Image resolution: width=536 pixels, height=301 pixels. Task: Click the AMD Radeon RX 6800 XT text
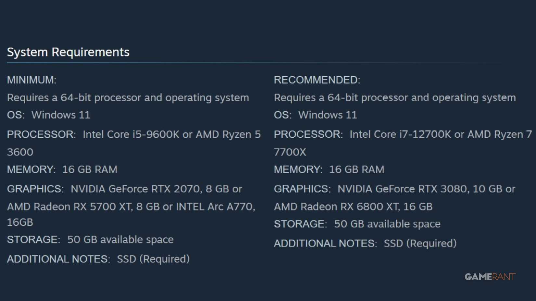click(x=336, y=207)
